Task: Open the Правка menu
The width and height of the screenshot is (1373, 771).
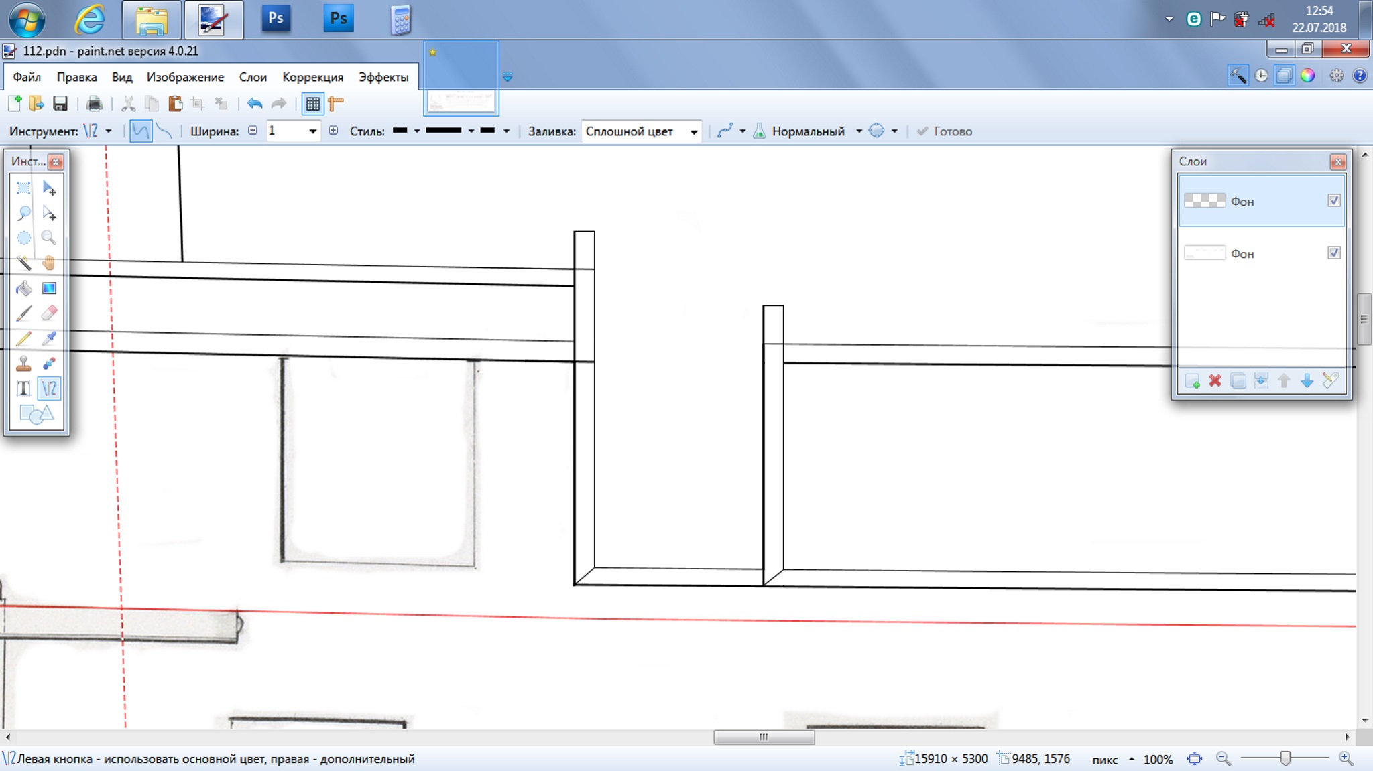Action: pos(76,77)
